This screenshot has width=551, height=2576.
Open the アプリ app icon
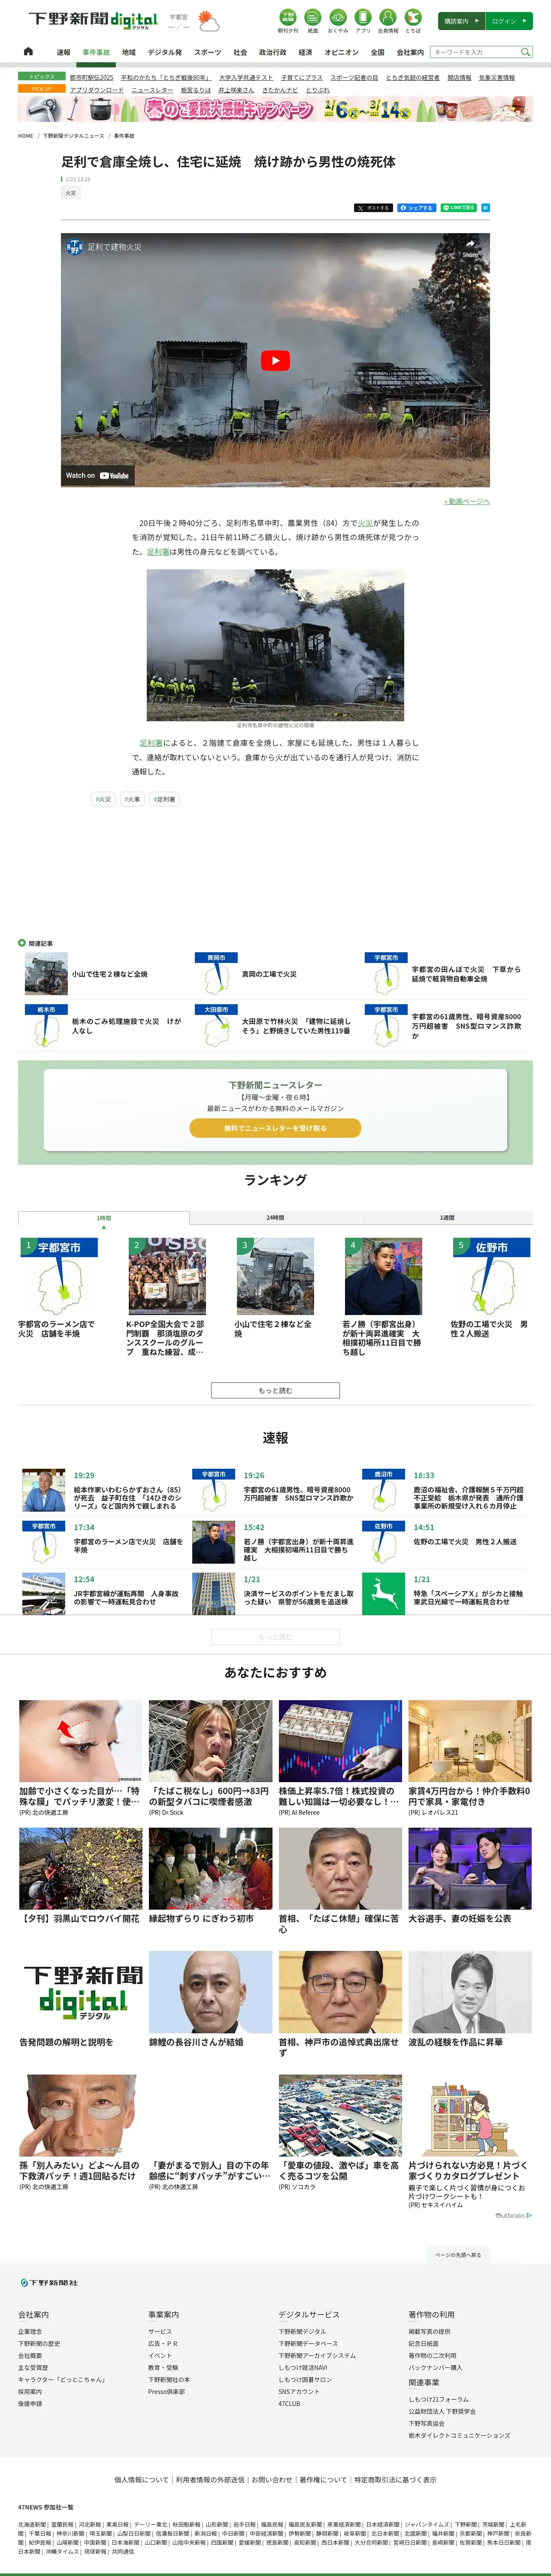tap(362, 20)
